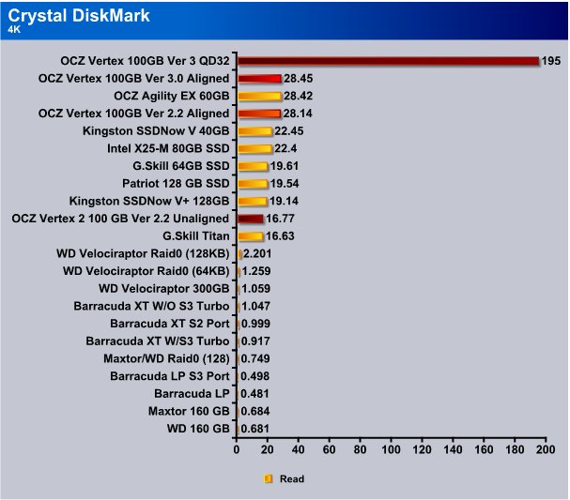Select the Maxtor/WD Raid0 (128) label
The height and width of the screenshot is (500, 570).
pos(166,358)
